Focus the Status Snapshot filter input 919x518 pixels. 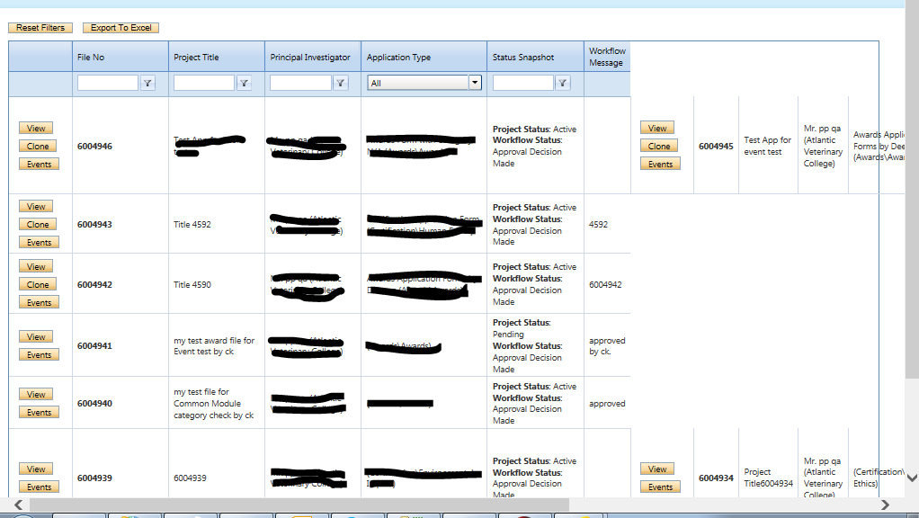click(x=523, y=84)
